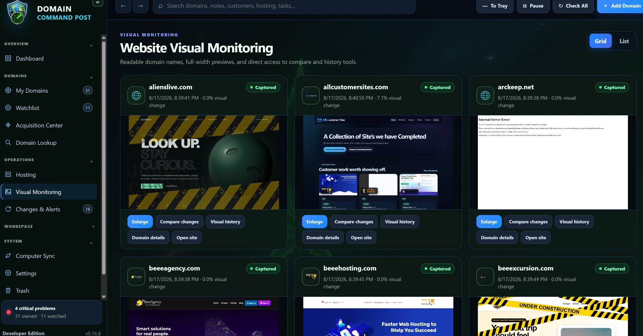Open the Watchlist page
This screenshot has height=336, width=643.
click(49, 108)
